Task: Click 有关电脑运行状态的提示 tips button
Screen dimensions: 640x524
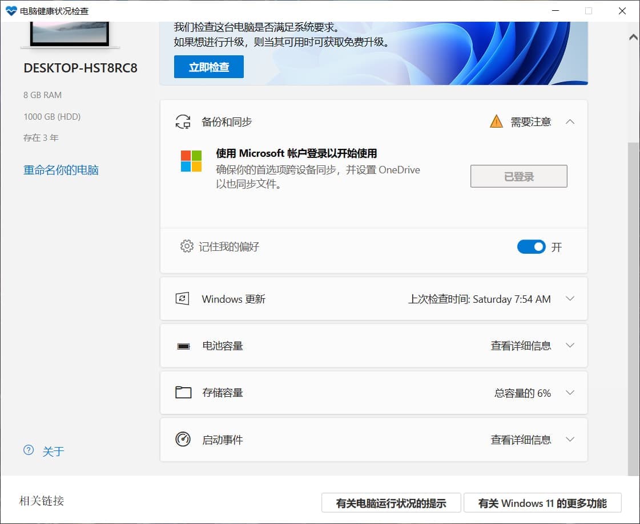Action: pyautogui.click(x=392, y=503)
